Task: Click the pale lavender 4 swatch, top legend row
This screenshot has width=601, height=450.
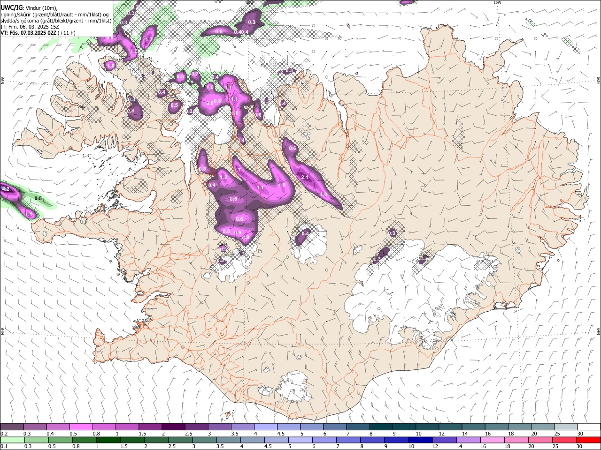Action: pos(265,427)
